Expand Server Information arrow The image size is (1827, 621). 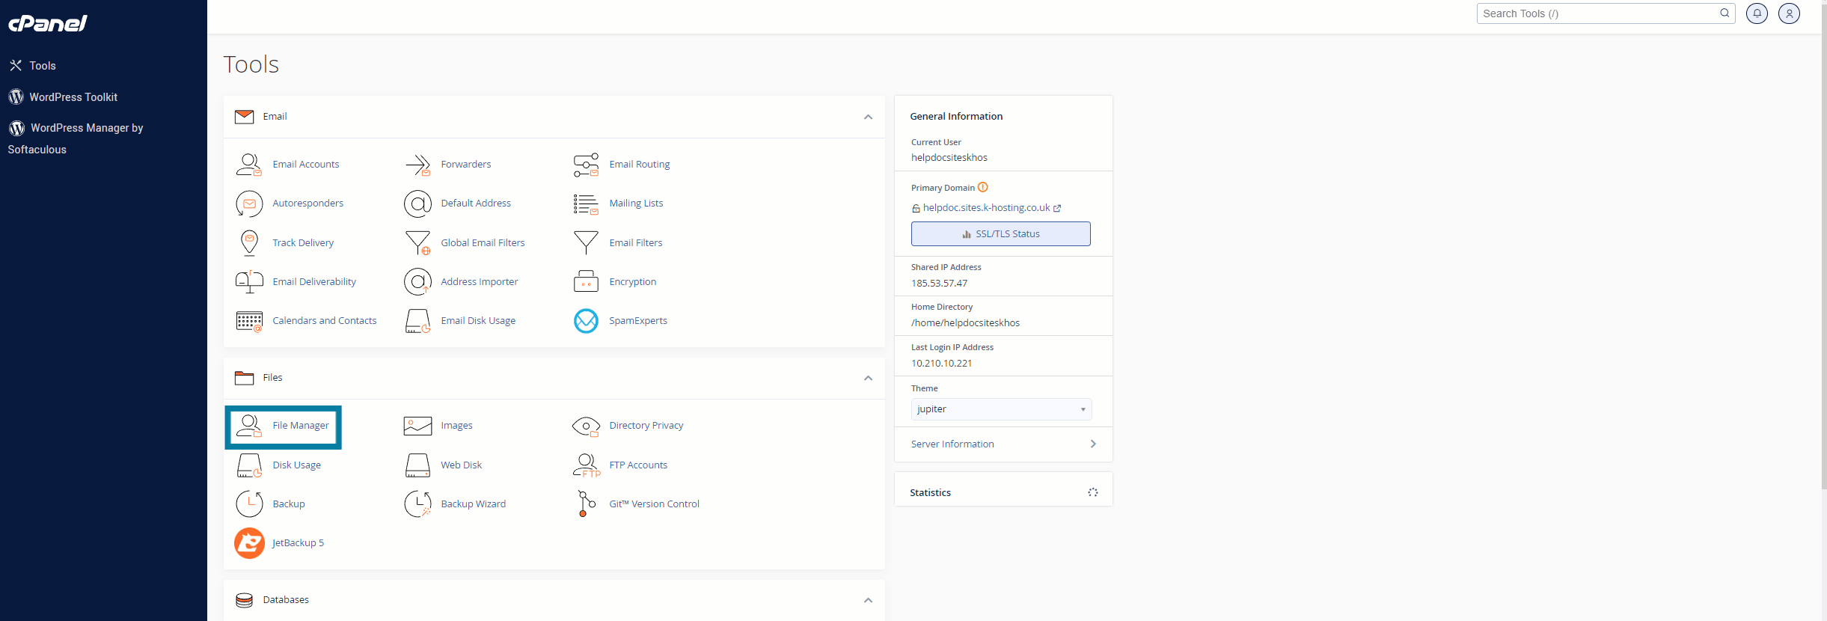tap(1093, 444)
